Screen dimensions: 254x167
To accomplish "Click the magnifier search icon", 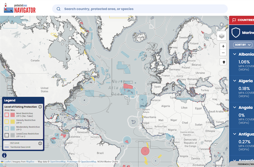I will (x=59, y=9).
